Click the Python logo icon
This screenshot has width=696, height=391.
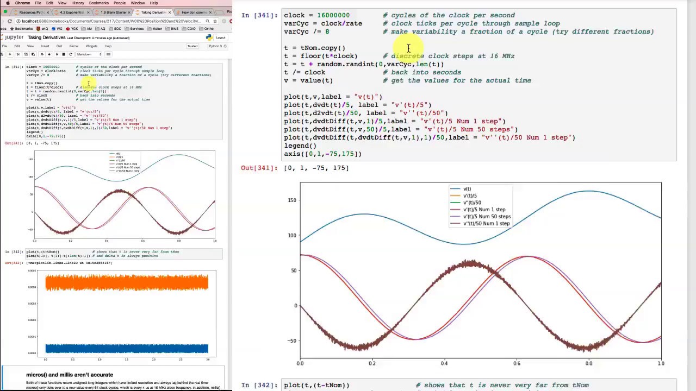point(209,37)
